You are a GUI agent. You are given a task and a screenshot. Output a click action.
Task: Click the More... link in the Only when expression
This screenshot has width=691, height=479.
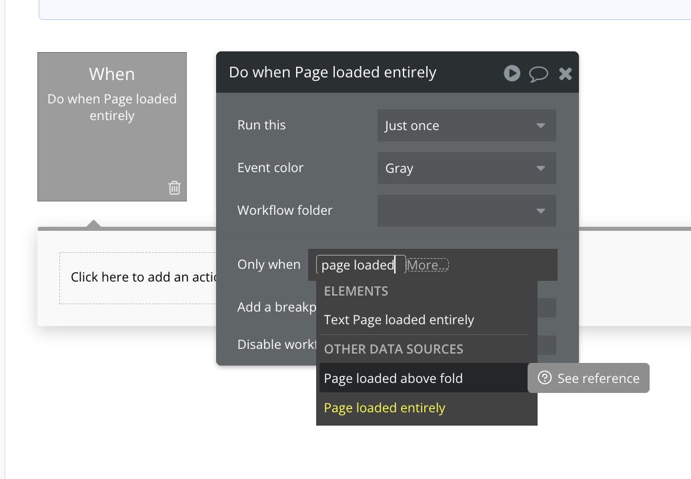click(x=427, y=265)
